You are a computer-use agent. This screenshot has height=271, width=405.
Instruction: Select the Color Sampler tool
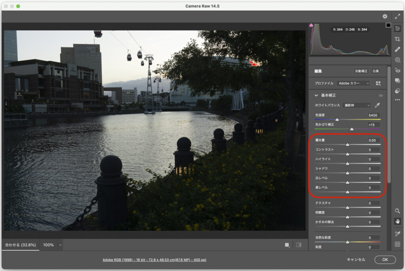[397, 234]
